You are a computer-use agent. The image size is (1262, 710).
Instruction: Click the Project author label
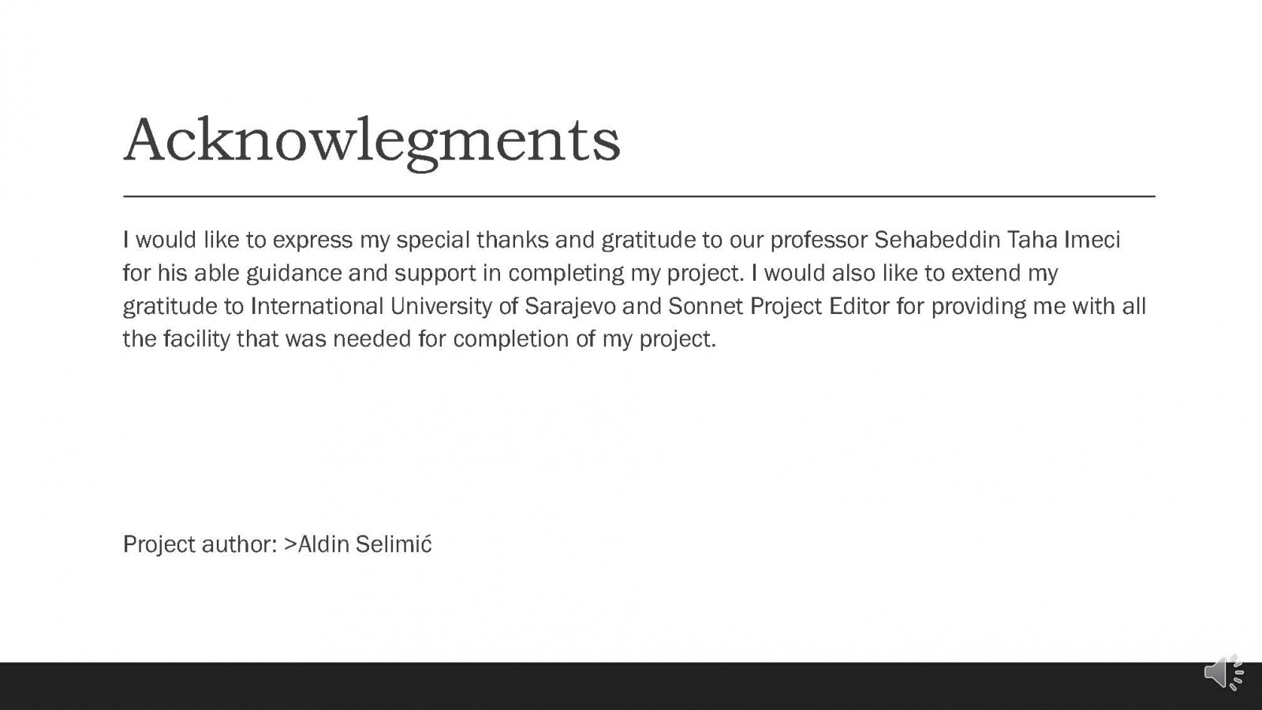pos(200,544)
